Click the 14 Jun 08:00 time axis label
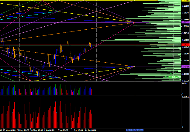190x132 pixels. point(91,130)
